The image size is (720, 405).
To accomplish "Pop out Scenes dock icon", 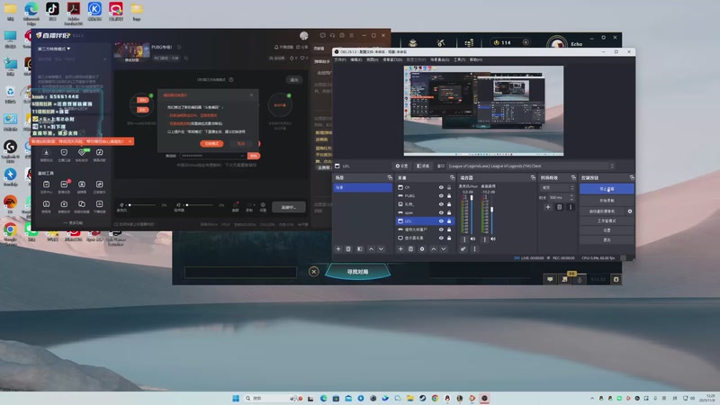I will (390, 177).
